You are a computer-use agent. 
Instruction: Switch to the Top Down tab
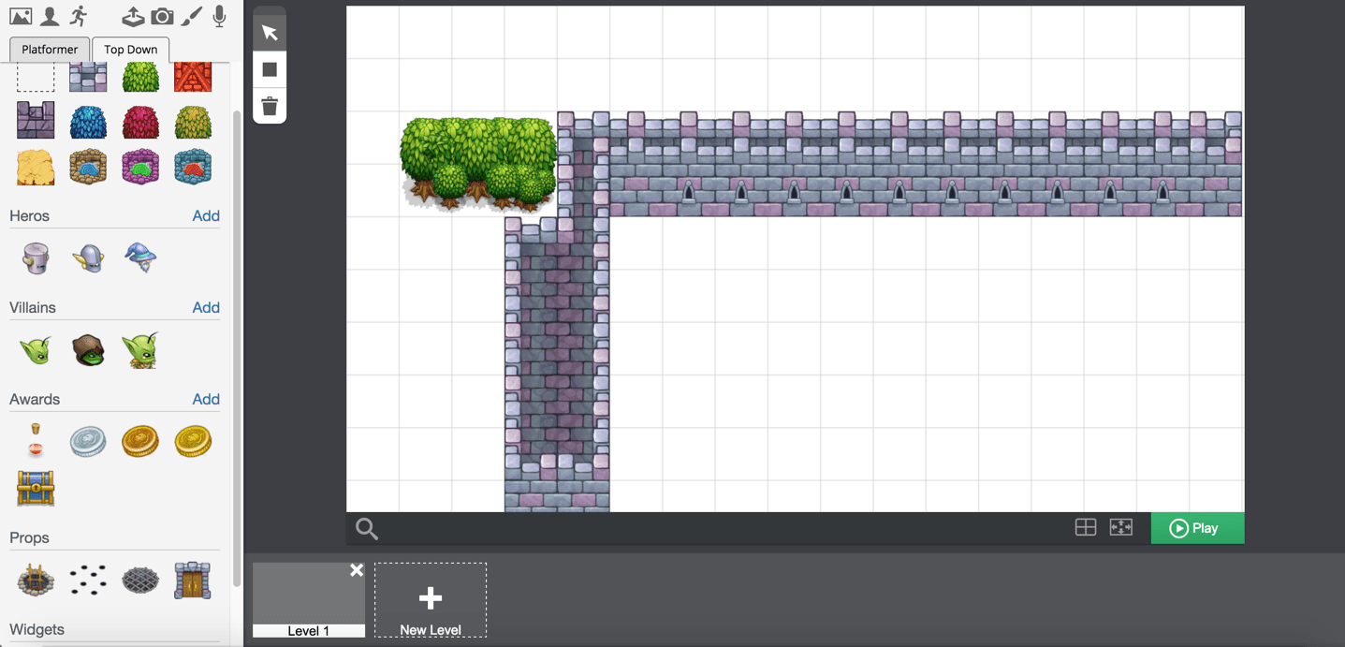[130, 50]
